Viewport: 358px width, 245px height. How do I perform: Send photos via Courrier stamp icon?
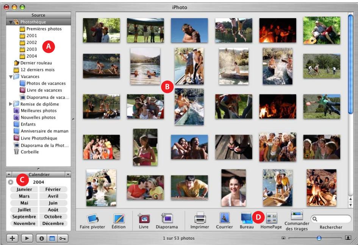pos(224,218)
